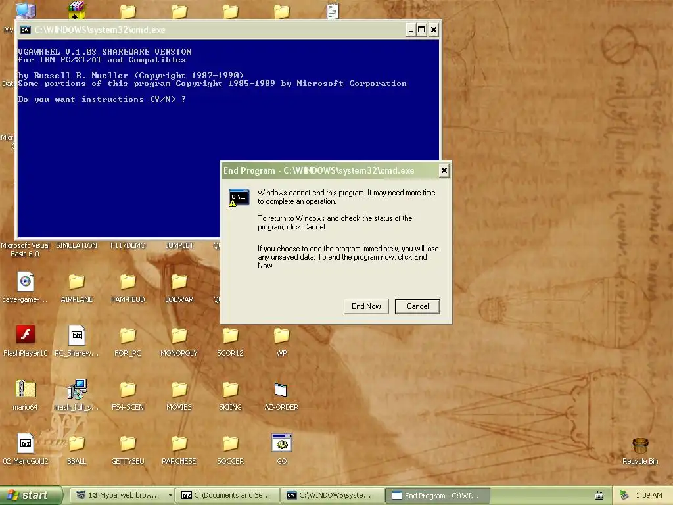Click the on-screen keyboard tray icon
Screen dimensions: 673x505
[599, 496]
